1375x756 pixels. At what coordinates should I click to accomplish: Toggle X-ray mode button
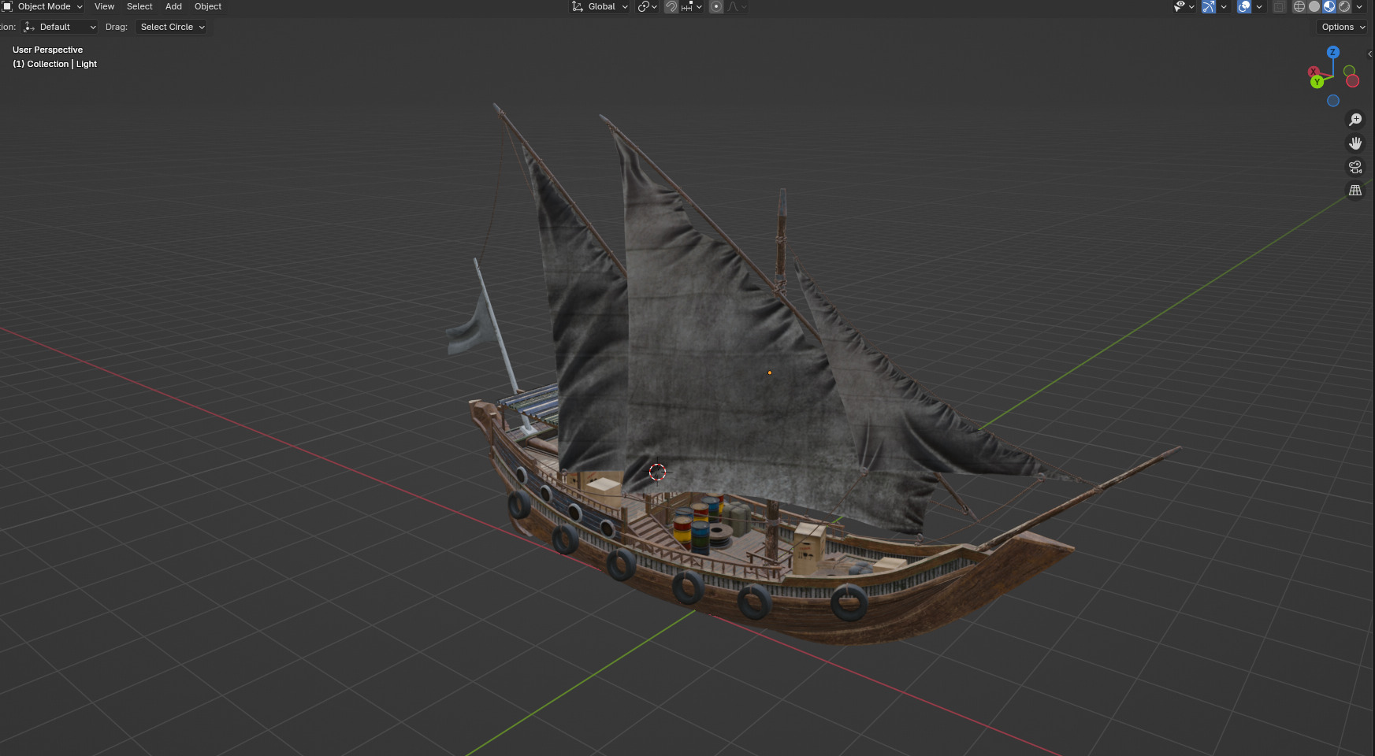coord(1280,6)
